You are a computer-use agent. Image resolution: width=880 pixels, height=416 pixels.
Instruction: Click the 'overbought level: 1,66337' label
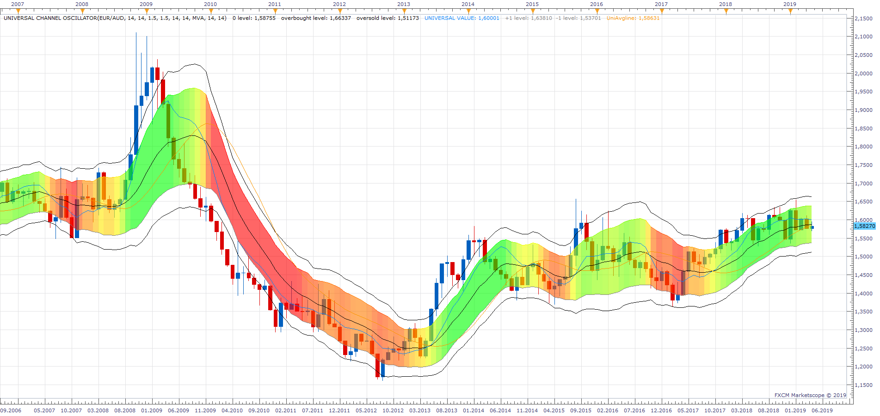click(316, 18)
